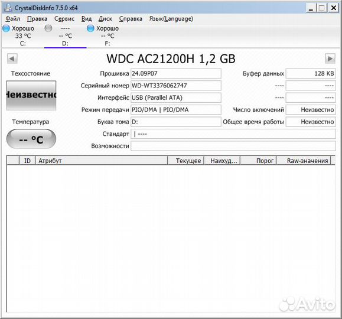Click the drive title WDC AC21200H 1,2 GB
Image resolution: width=342 pixels, height=319 pixels.
coord(171,58)
